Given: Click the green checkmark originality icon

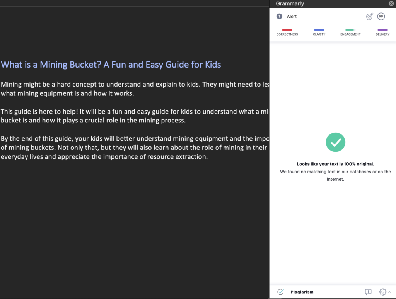Looking at the screenshot, I should pyautogui.click(x=335, y=142).
